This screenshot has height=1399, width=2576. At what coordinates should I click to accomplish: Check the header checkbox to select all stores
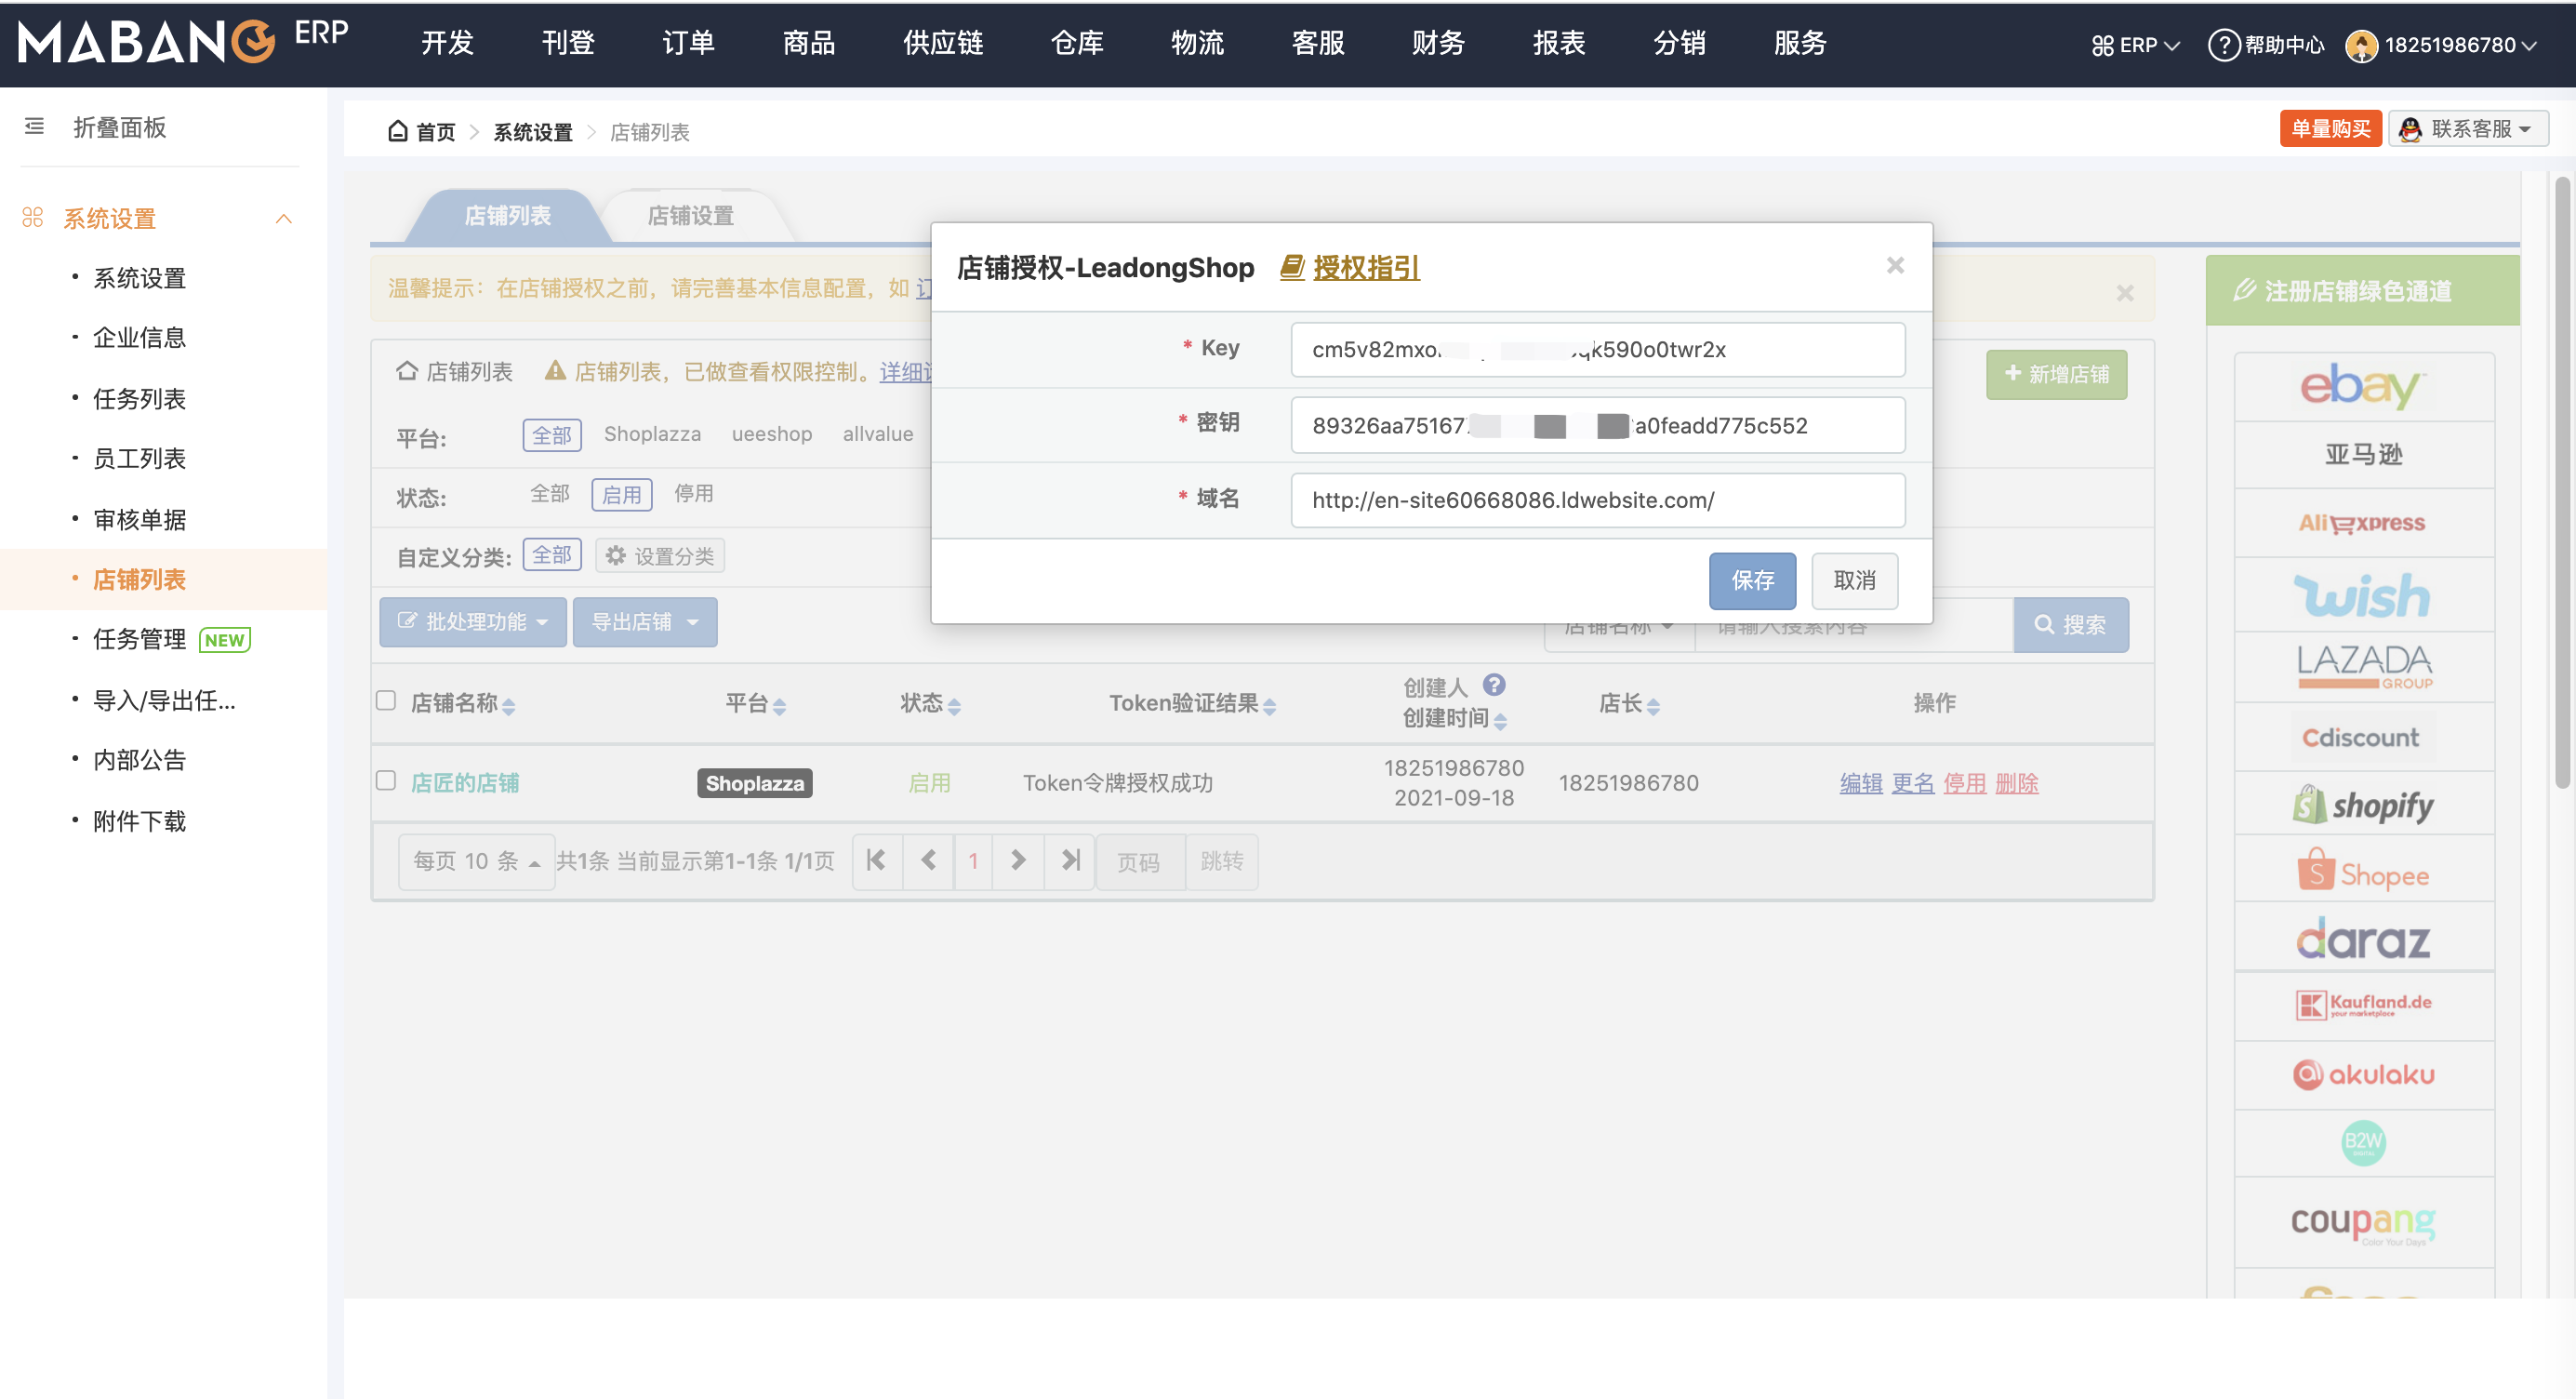point(385,701)
